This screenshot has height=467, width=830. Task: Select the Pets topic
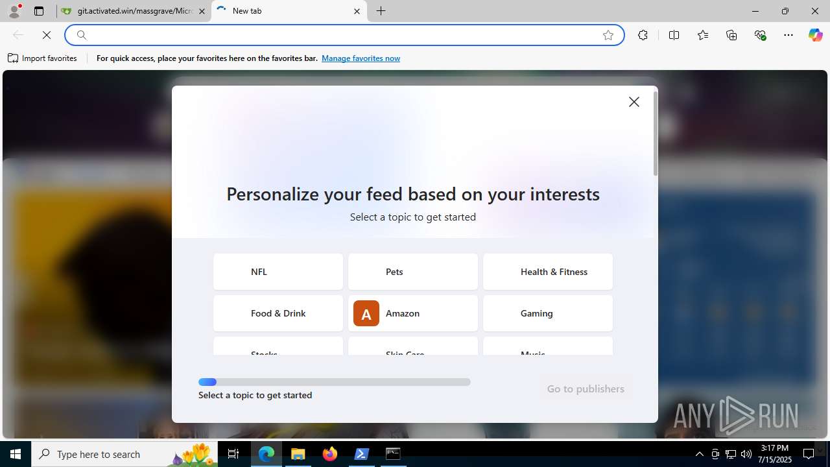(x=413, y=272)
